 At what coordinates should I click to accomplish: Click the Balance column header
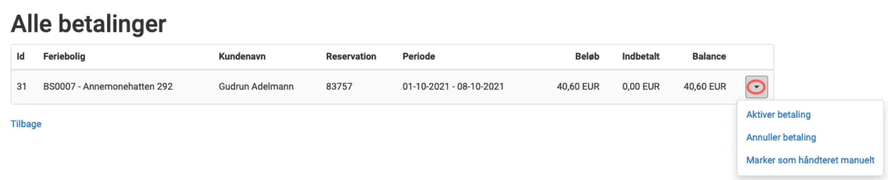click(x=709, y=56)
